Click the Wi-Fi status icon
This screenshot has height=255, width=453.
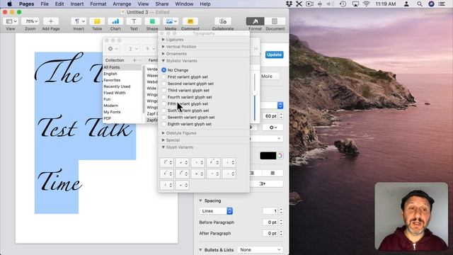click(367, 4)
